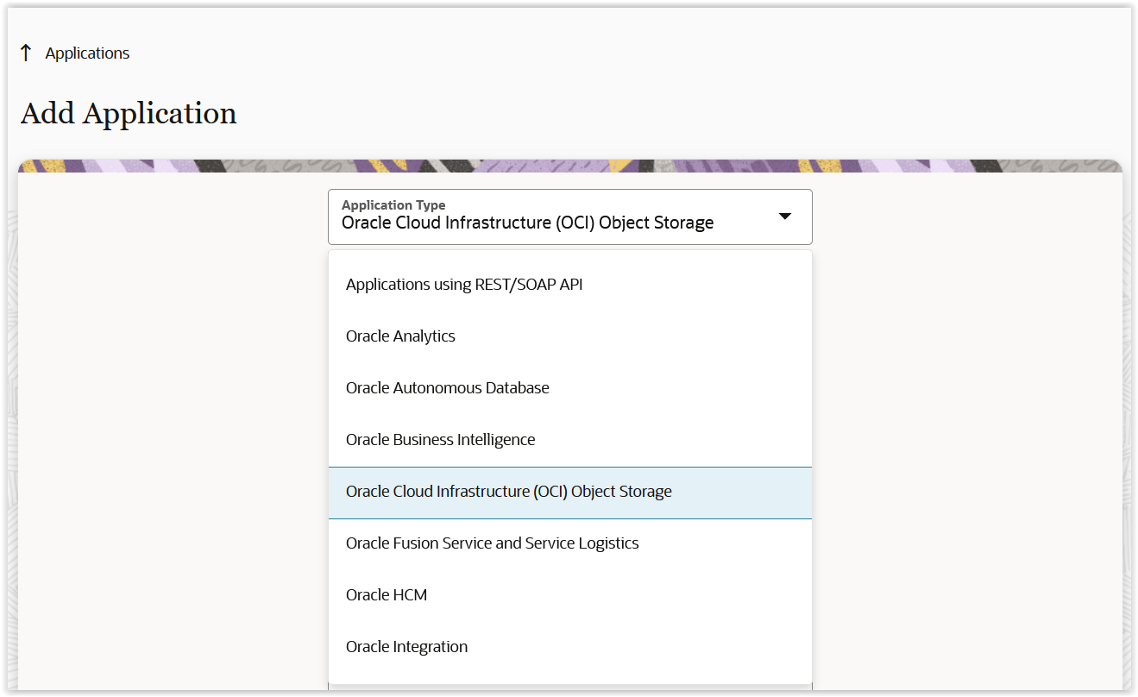
Task: Click the selected value text in combo box
Action: 527,223
